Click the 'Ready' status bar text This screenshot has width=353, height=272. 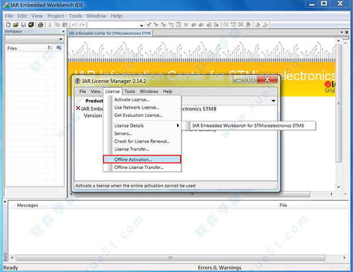click(11, 268)
